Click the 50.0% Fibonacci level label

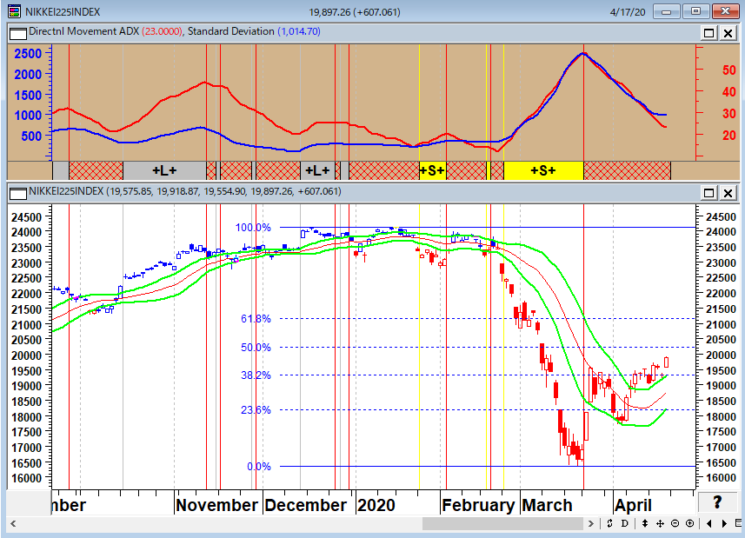pos(256,347)
